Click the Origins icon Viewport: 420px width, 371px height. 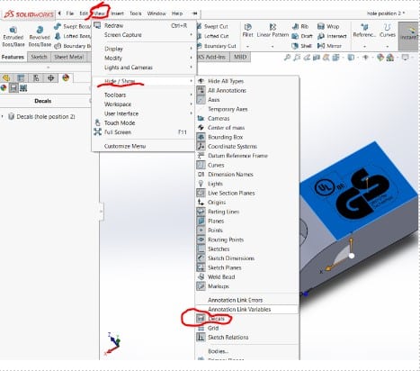[x=201, y=202]
